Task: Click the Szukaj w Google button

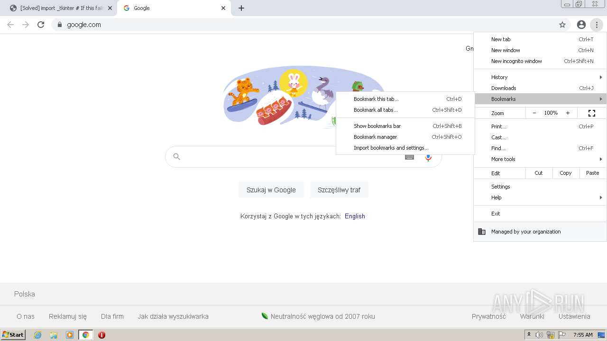Action: coord(271,190)
